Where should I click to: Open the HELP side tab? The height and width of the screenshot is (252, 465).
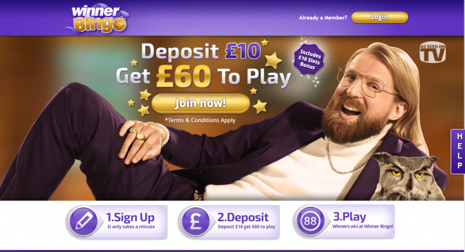tap(459, 151)
